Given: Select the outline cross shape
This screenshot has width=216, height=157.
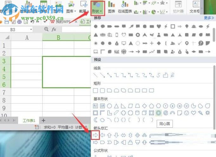Looking at the screenshot, I should point(124,113).
